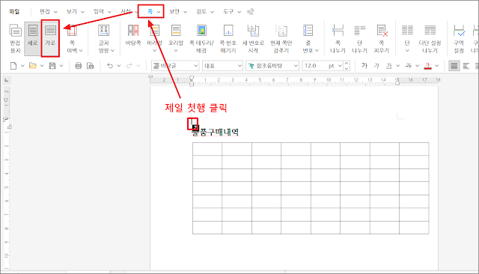Click the first cell of the table
Image resolution: width=479 pixels, height=274 pixels.
207,149
